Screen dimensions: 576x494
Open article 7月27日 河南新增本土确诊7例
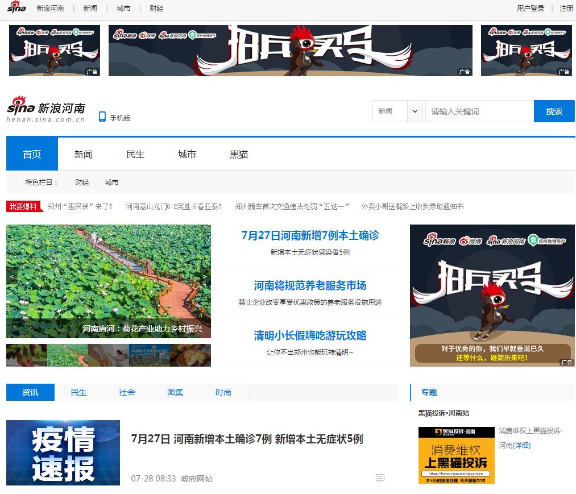tap(247, 438)
